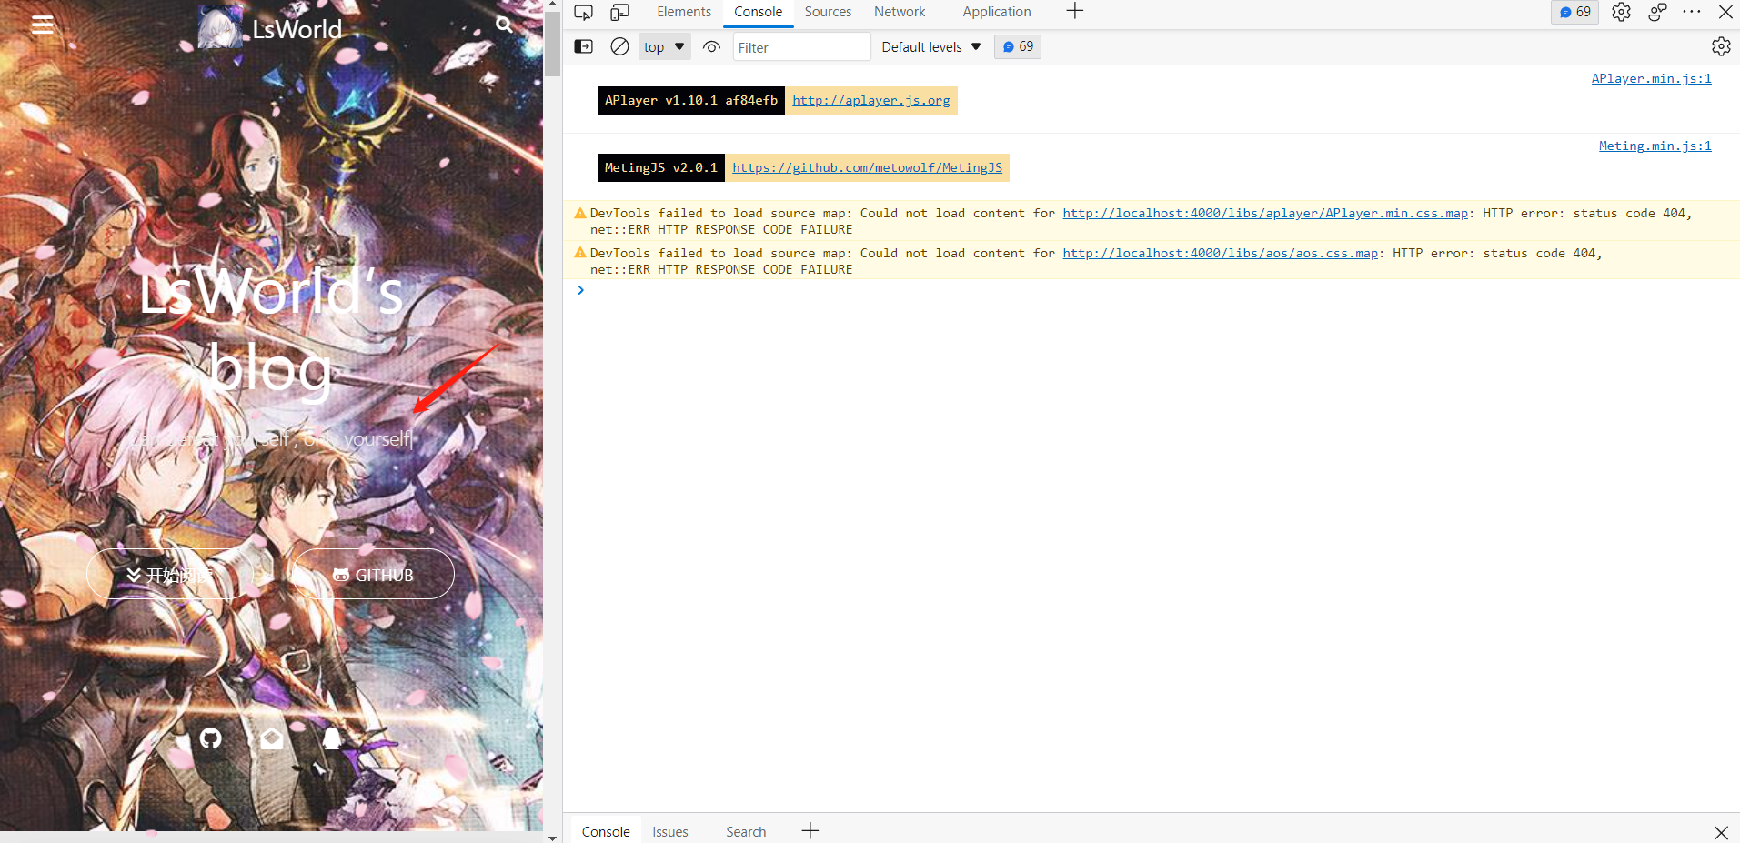Open the LsWorld site title link
Screen dimensions: 1740x843
(297, 29)
